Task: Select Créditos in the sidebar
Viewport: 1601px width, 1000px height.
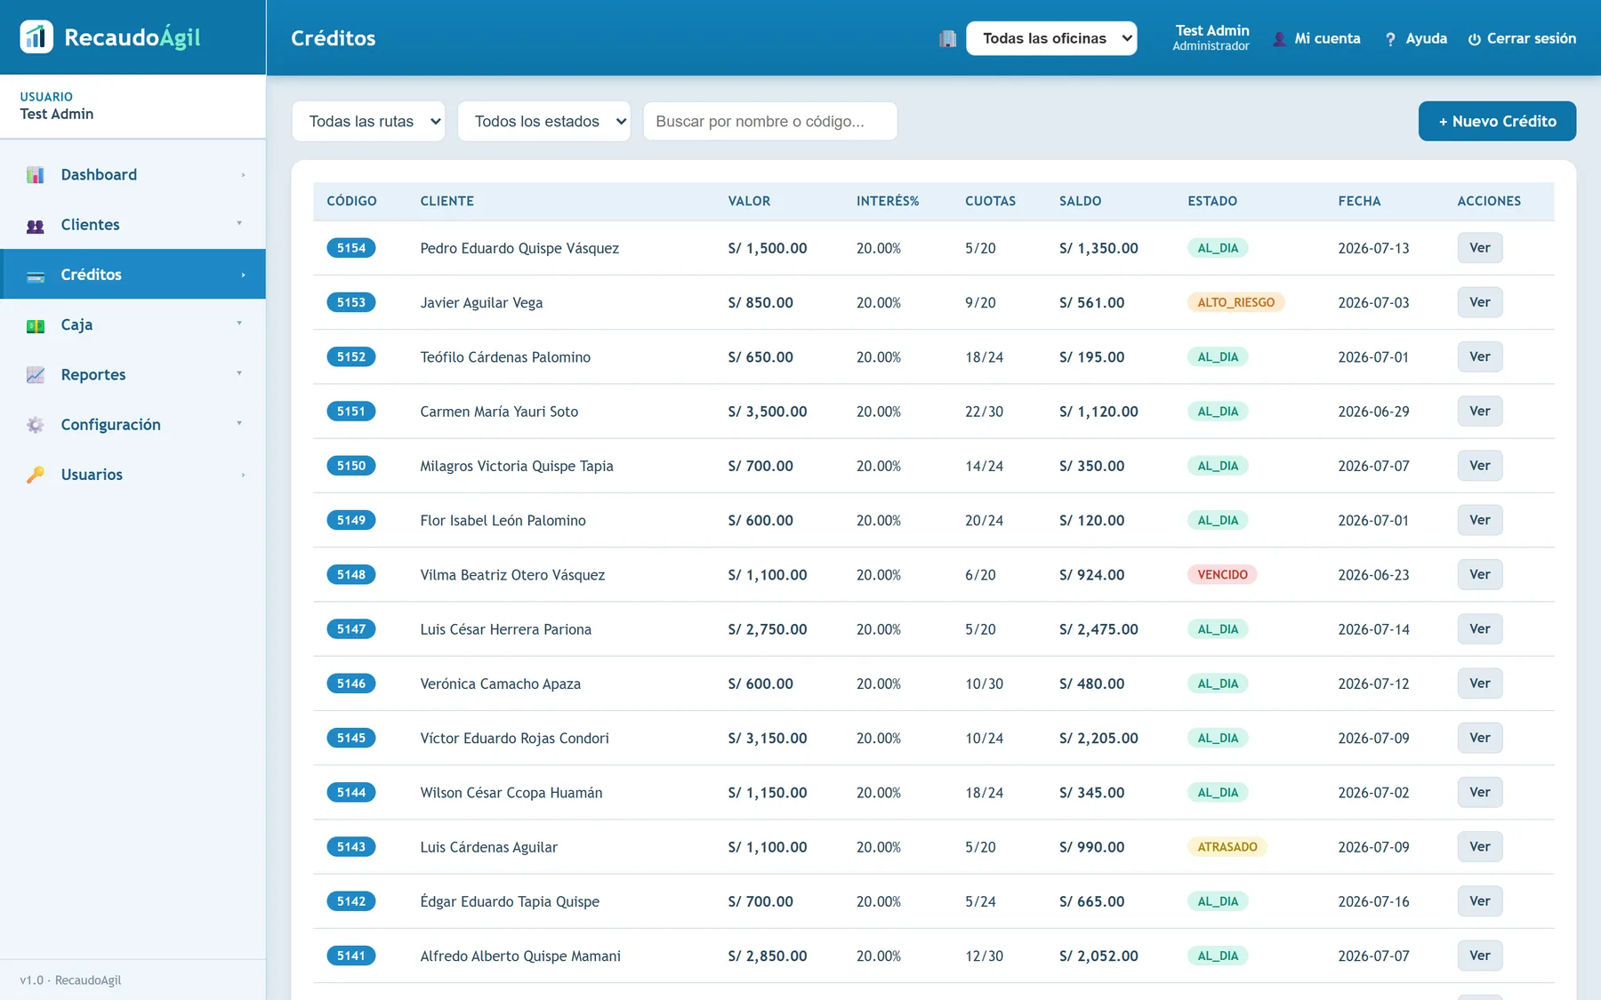Action: click(x=133, y=275)
